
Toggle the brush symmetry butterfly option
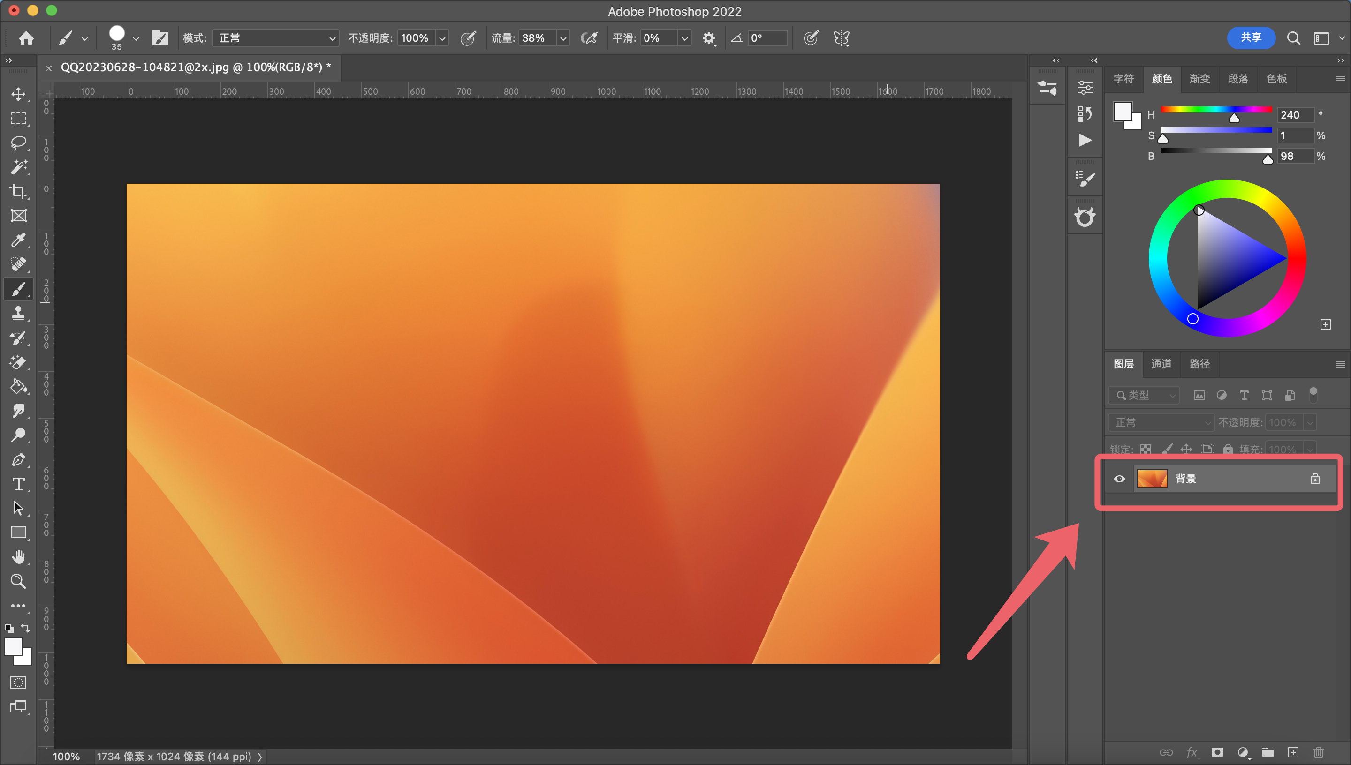point(841,38)
